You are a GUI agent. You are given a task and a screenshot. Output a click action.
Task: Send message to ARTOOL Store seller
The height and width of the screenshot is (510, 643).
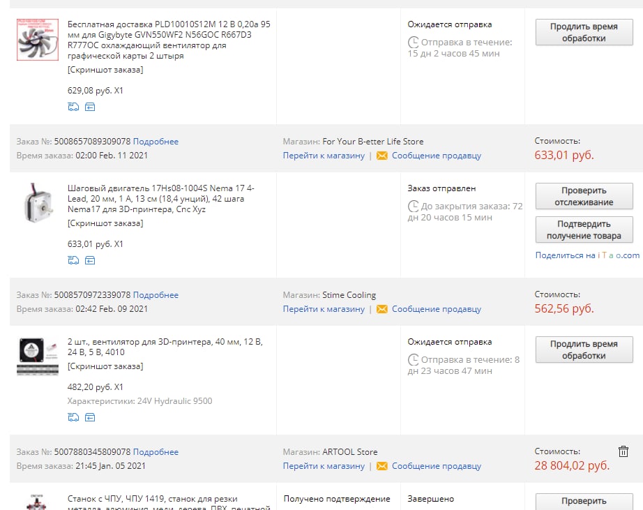click(x=436, y=466)
